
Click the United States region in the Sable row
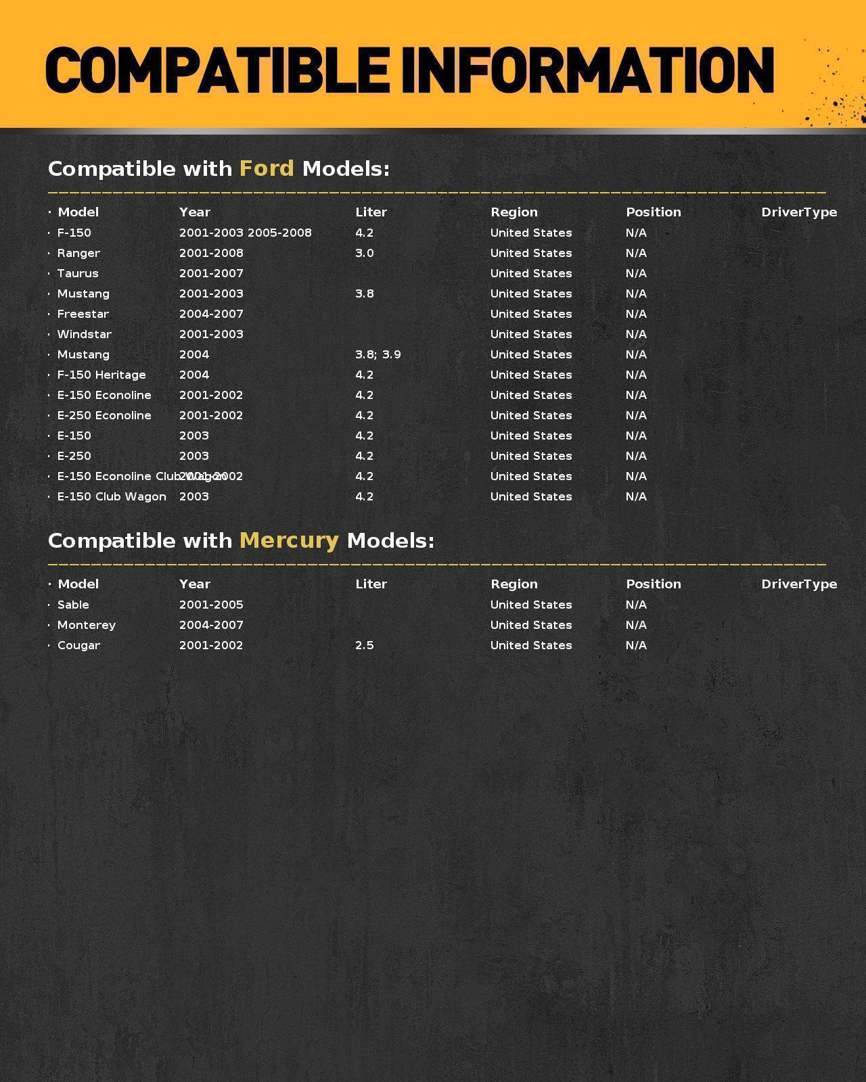click(x=531, y=605)
